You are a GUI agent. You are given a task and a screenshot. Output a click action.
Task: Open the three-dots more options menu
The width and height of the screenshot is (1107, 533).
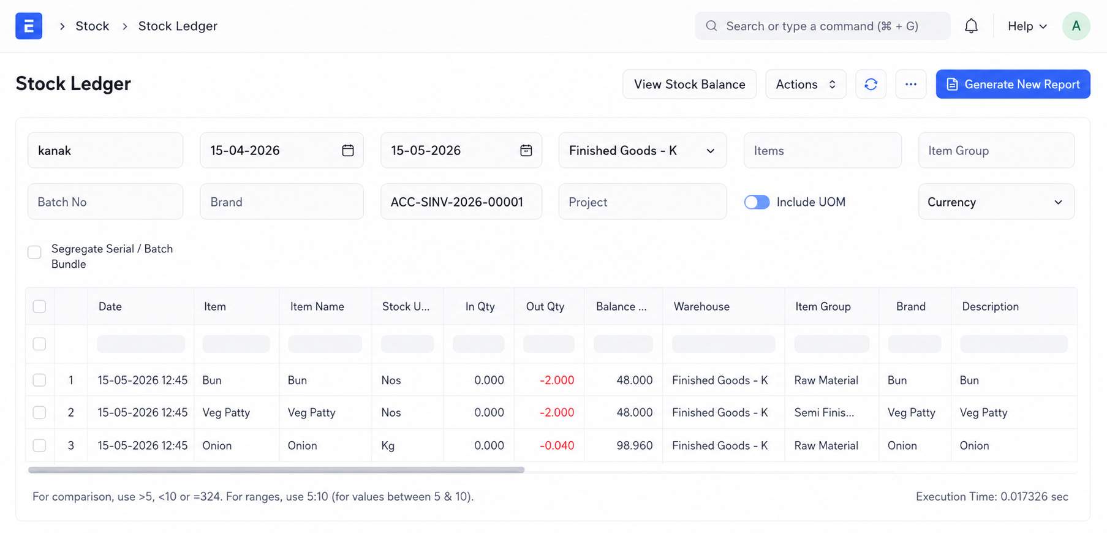tap(910, 84)
